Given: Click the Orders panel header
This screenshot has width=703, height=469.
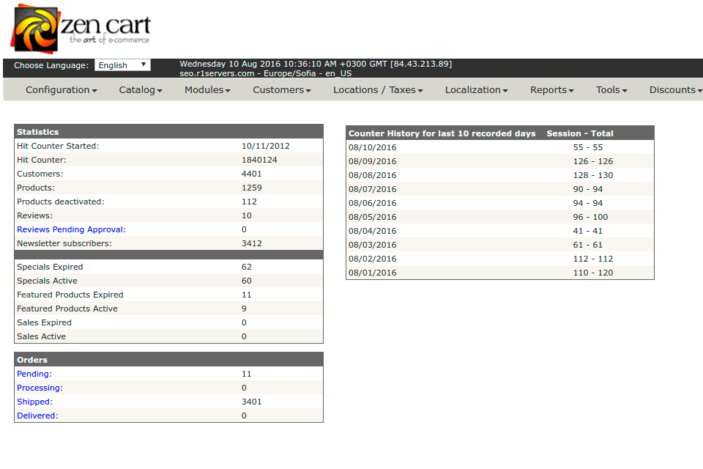Looking at the screenshot, I should tap(168, 360).
